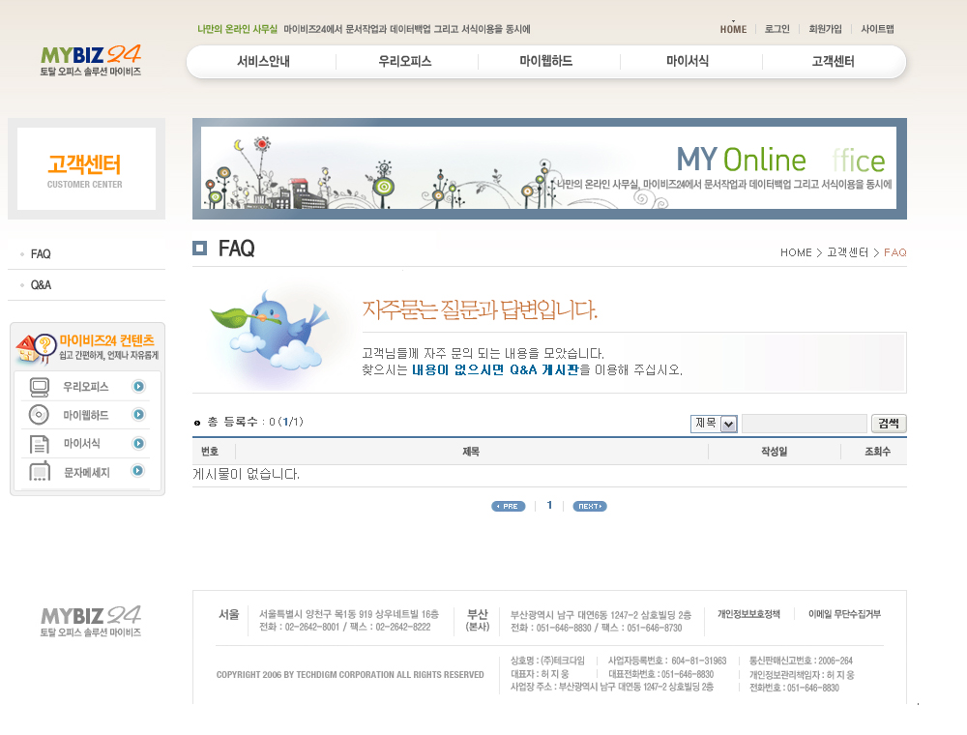Click the PRE pagination button
Screen dimensions: 967x735
click(508, 506)
